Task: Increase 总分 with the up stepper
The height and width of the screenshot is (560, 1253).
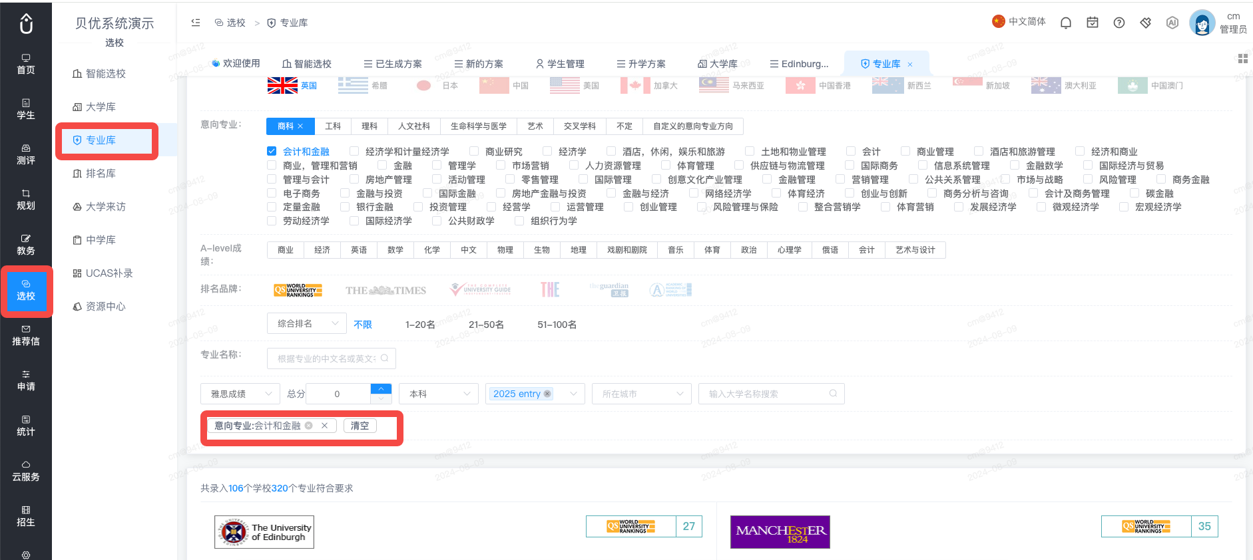Action: click(x=381, y=388)
